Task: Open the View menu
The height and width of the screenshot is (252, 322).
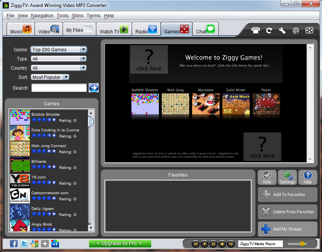Action: (23, 16)
